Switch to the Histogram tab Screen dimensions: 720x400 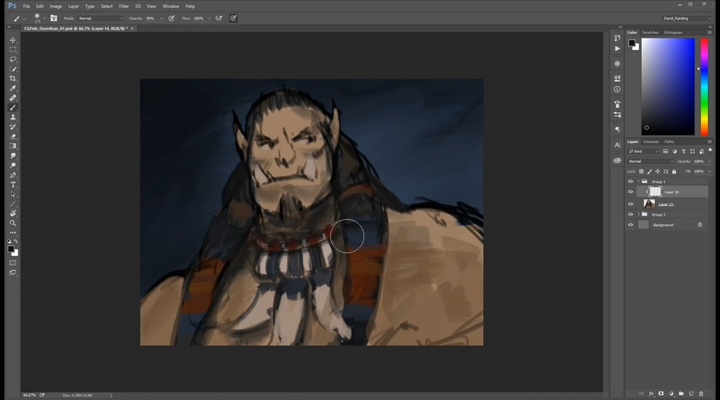coord(673,32)
